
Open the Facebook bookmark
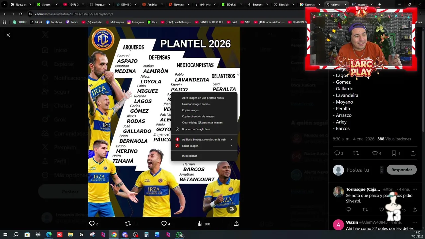coord(54,22)
